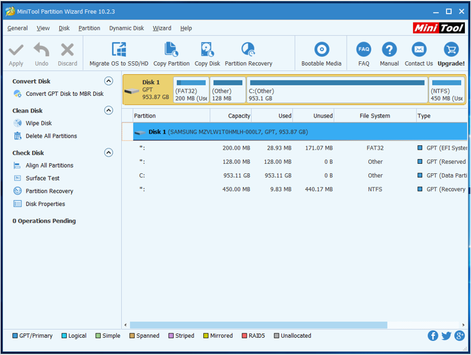Image resolution: width=471 pixels, height=355 pixels.
Task: Click the Upgrade! cart icon
Action: pyautogui.click(x=451, y=49)
